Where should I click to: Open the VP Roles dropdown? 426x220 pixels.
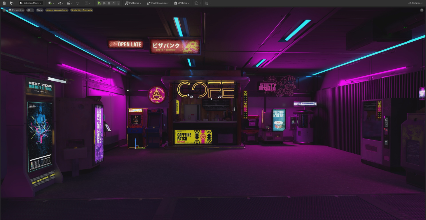182,3
